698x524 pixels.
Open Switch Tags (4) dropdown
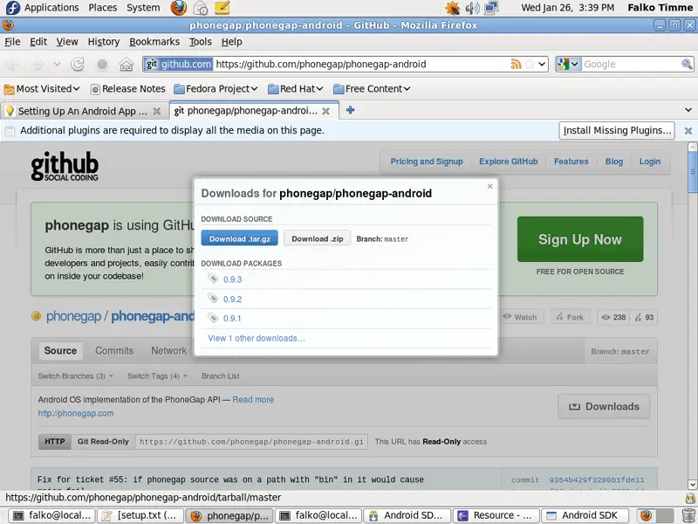pos(157,376)
